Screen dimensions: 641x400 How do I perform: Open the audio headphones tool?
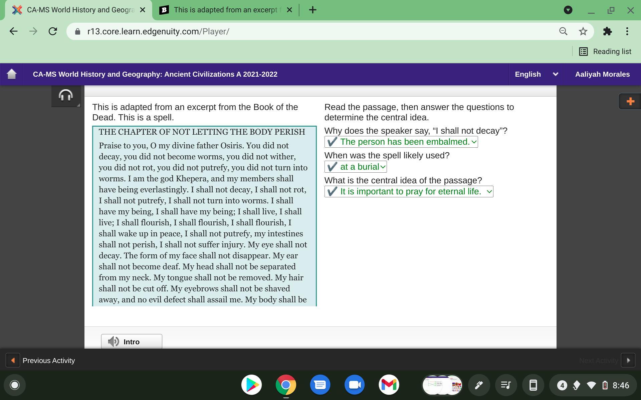pos(66,96)
